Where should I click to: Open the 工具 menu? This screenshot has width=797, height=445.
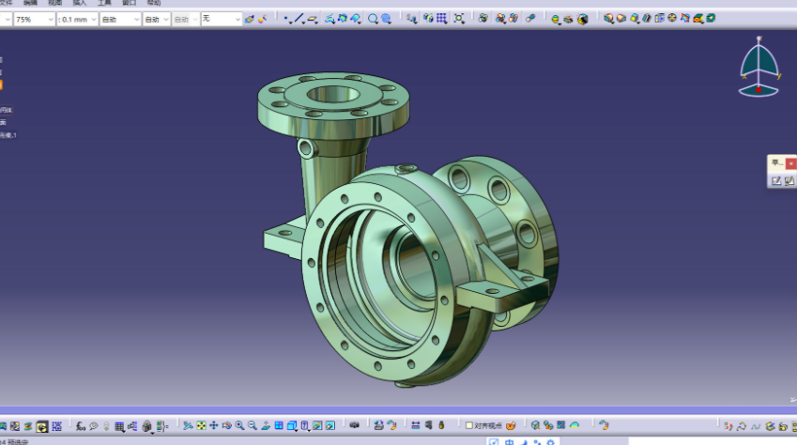[x=104, y=3]
